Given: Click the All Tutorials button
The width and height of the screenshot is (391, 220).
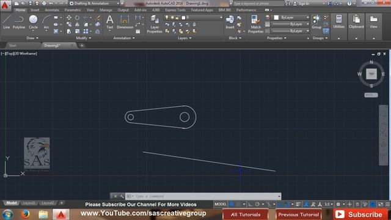Looking at the screenshot, I should 246,215.
